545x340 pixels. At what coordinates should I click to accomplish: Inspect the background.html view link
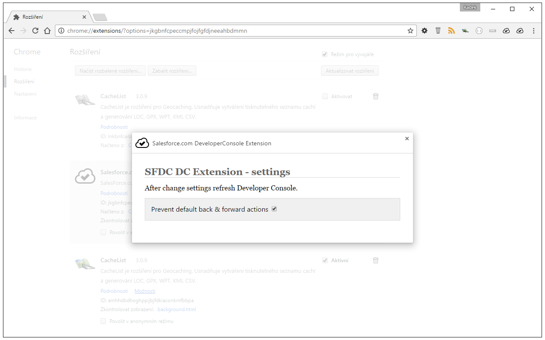coord(177,309)
